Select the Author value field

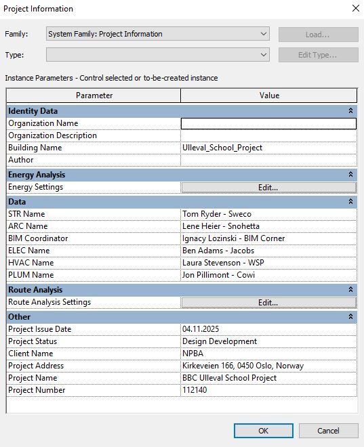pyautogui.click(x=268, y=160)
